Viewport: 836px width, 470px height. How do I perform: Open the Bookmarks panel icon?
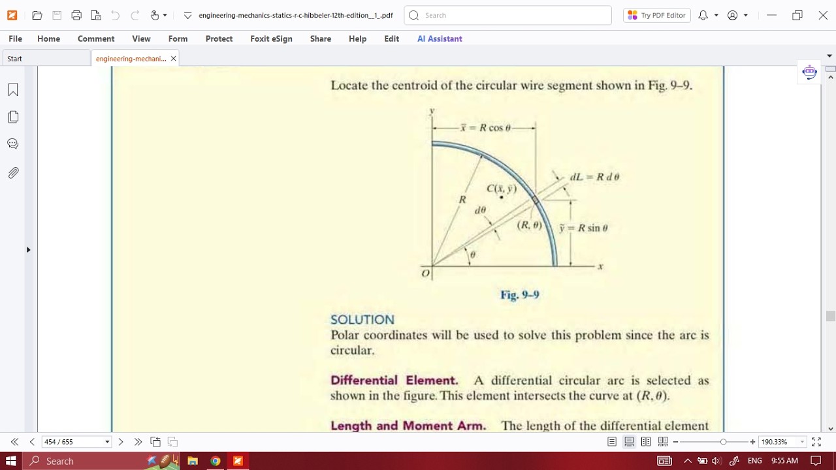click(x=13, y=89)
